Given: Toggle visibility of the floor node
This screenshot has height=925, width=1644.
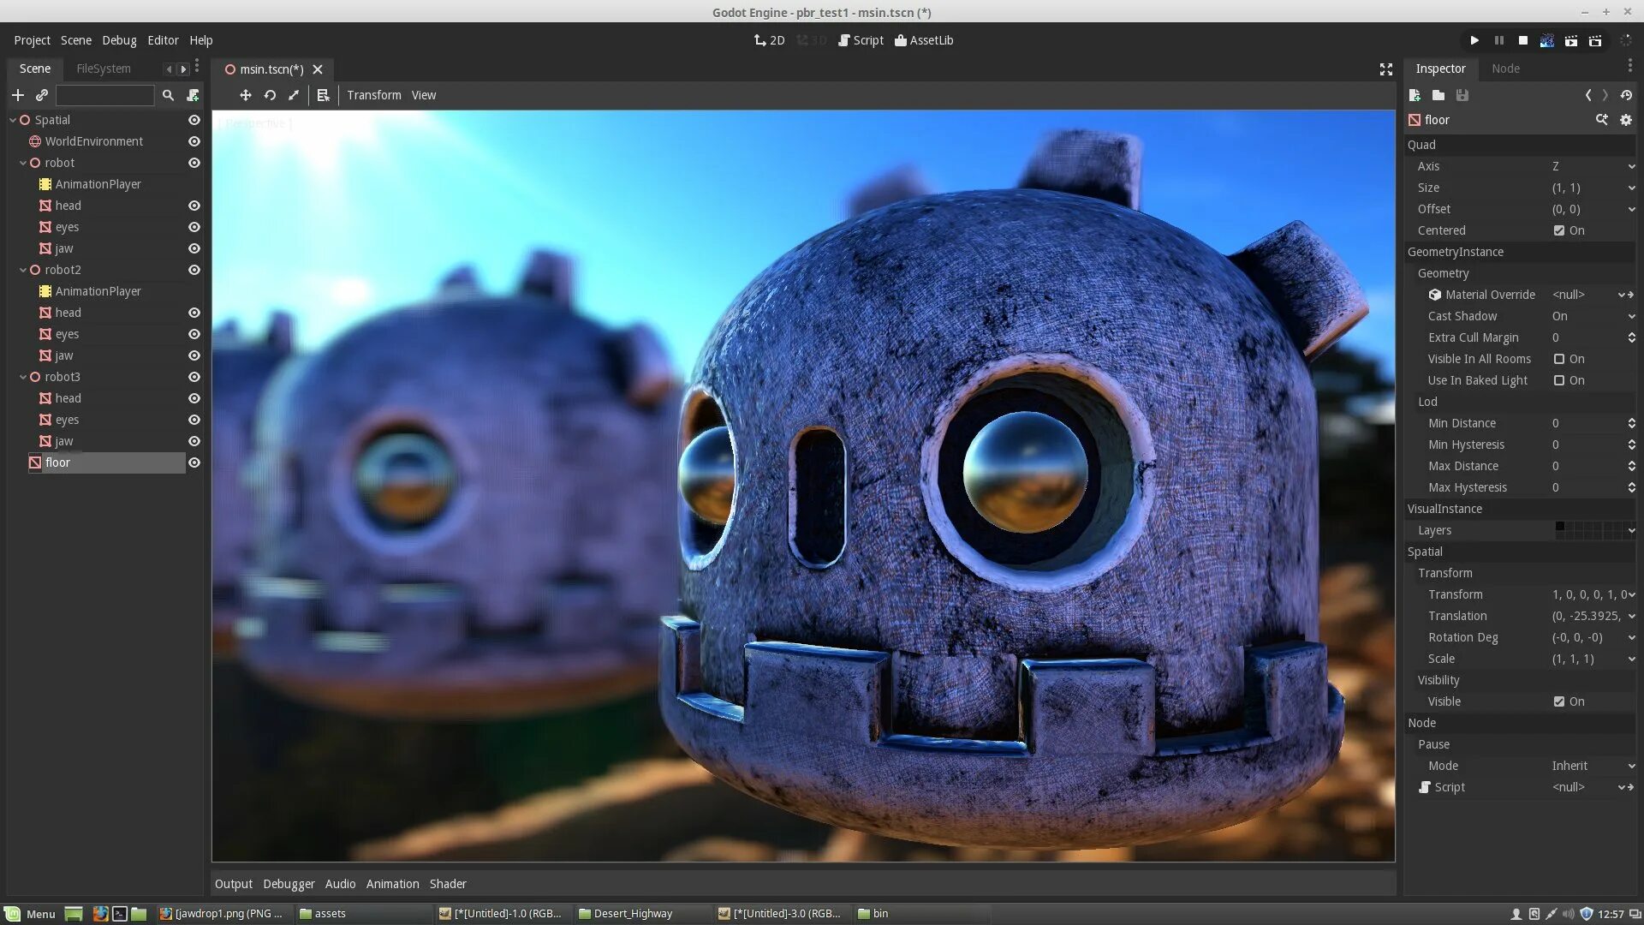Looking at the screenshot, I should [194, 462].
